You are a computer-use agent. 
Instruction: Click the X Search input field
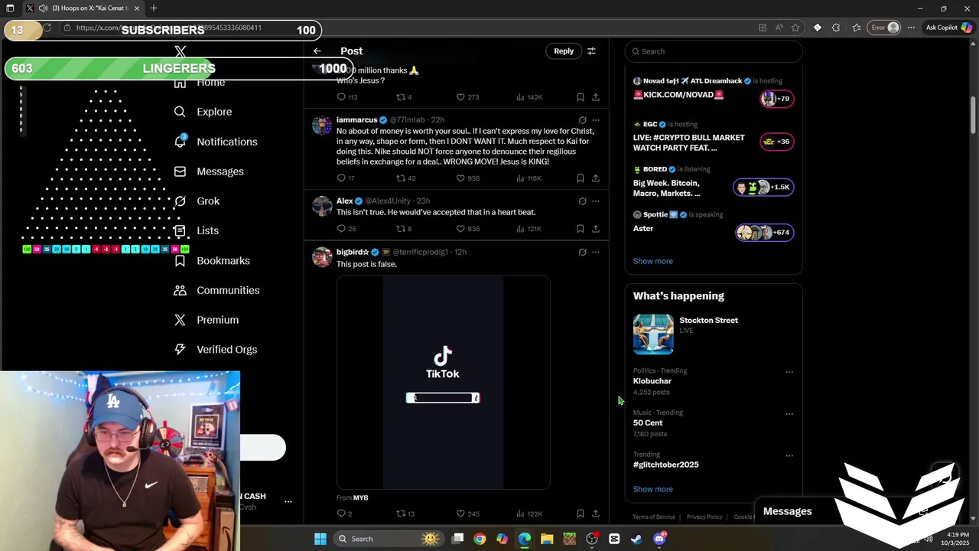[714, 51]
